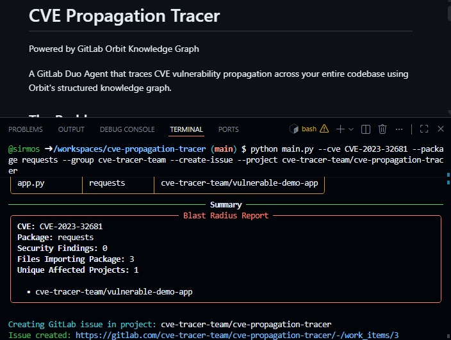Close the terminal panel

441,129
